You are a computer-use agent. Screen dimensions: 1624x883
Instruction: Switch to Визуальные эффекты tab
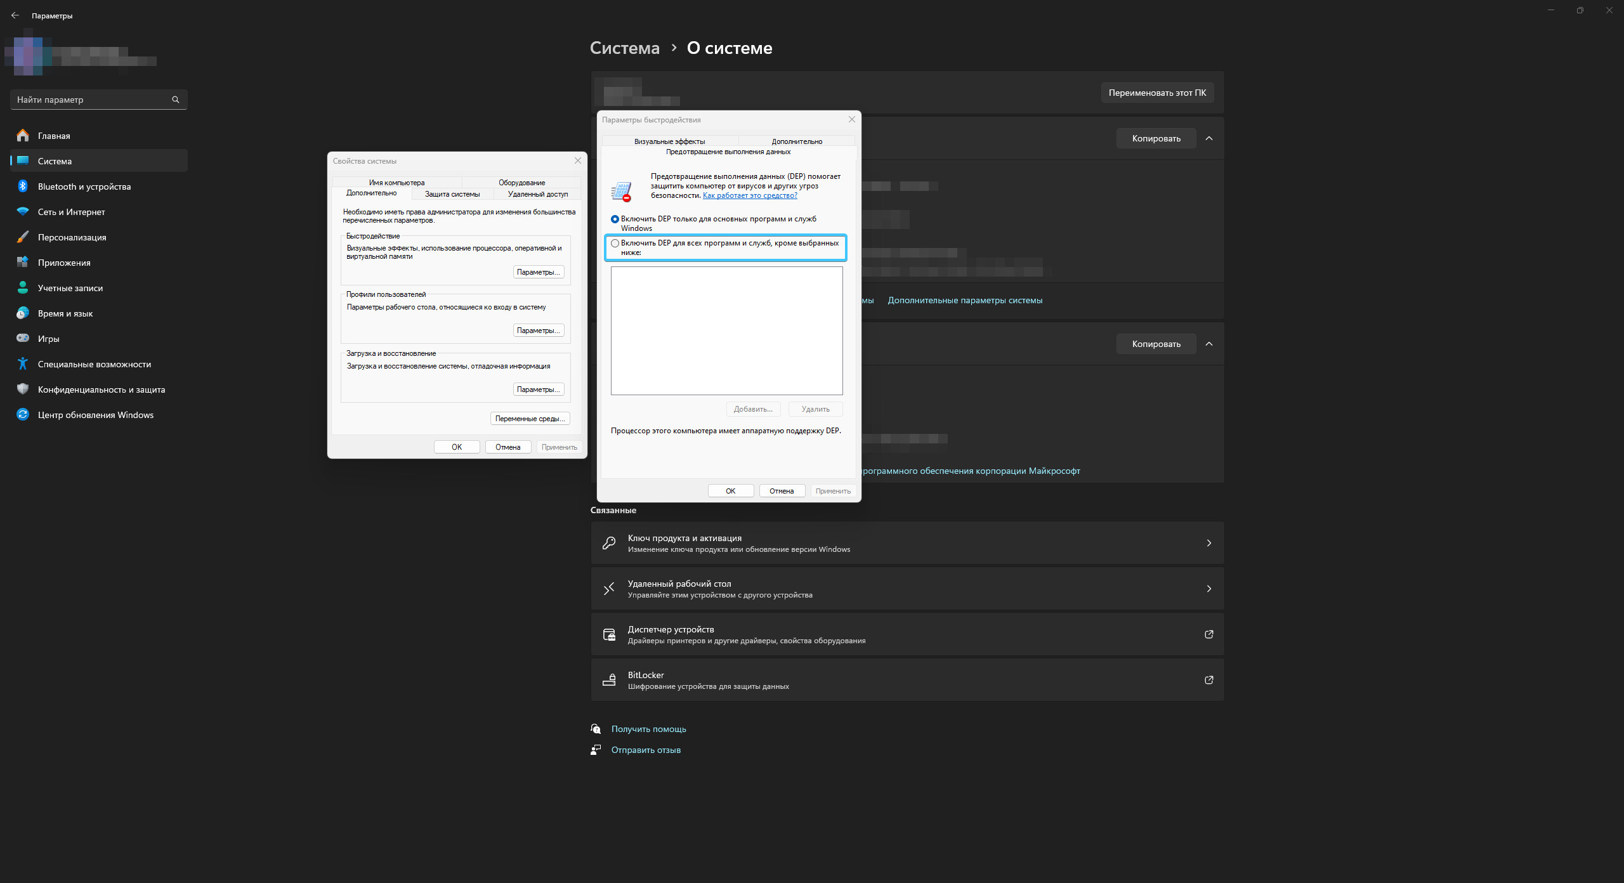[669, 141]
